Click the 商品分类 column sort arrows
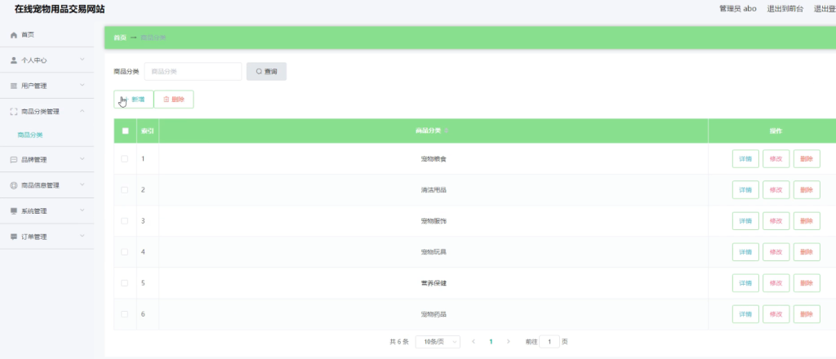Image resolution: width=836 pixels, height=359 pixels. 447,131
